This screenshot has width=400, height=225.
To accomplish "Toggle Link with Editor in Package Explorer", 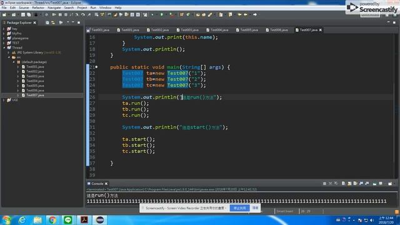I will click(53, 22).
